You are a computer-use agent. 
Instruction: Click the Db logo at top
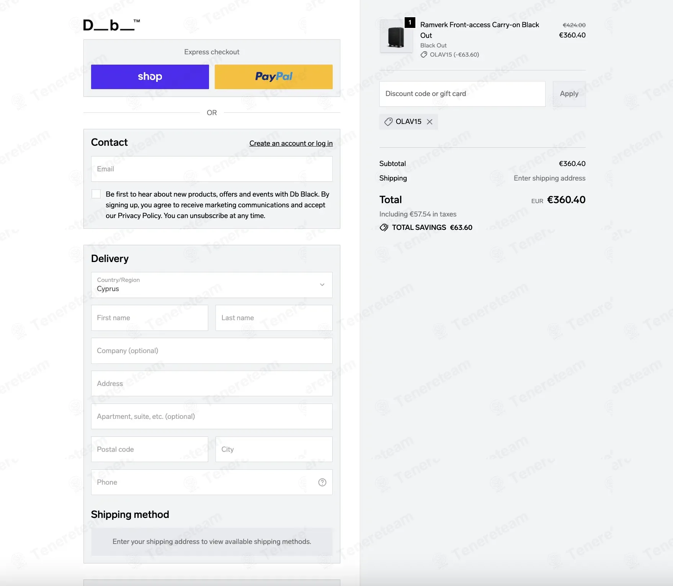111,25
